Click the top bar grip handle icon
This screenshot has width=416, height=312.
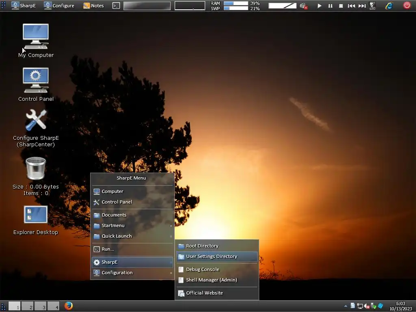3,5
